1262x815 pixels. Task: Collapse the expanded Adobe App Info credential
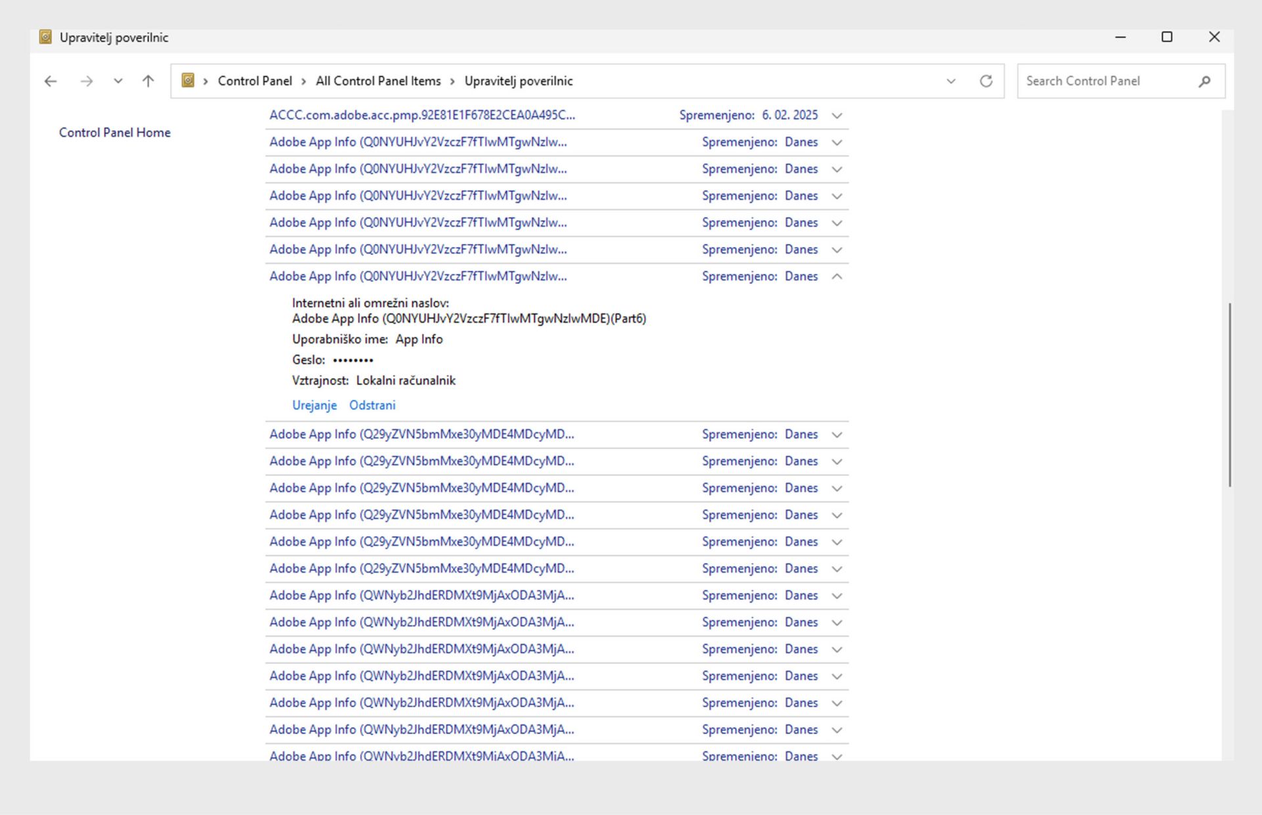click(x=837, y=277)
